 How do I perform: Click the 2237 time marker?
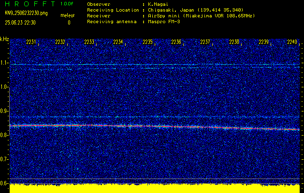[205, 42]
